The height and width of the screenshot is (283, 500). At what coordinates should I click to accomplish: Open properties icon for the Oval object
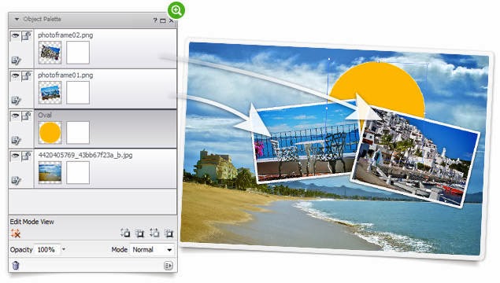16,141
